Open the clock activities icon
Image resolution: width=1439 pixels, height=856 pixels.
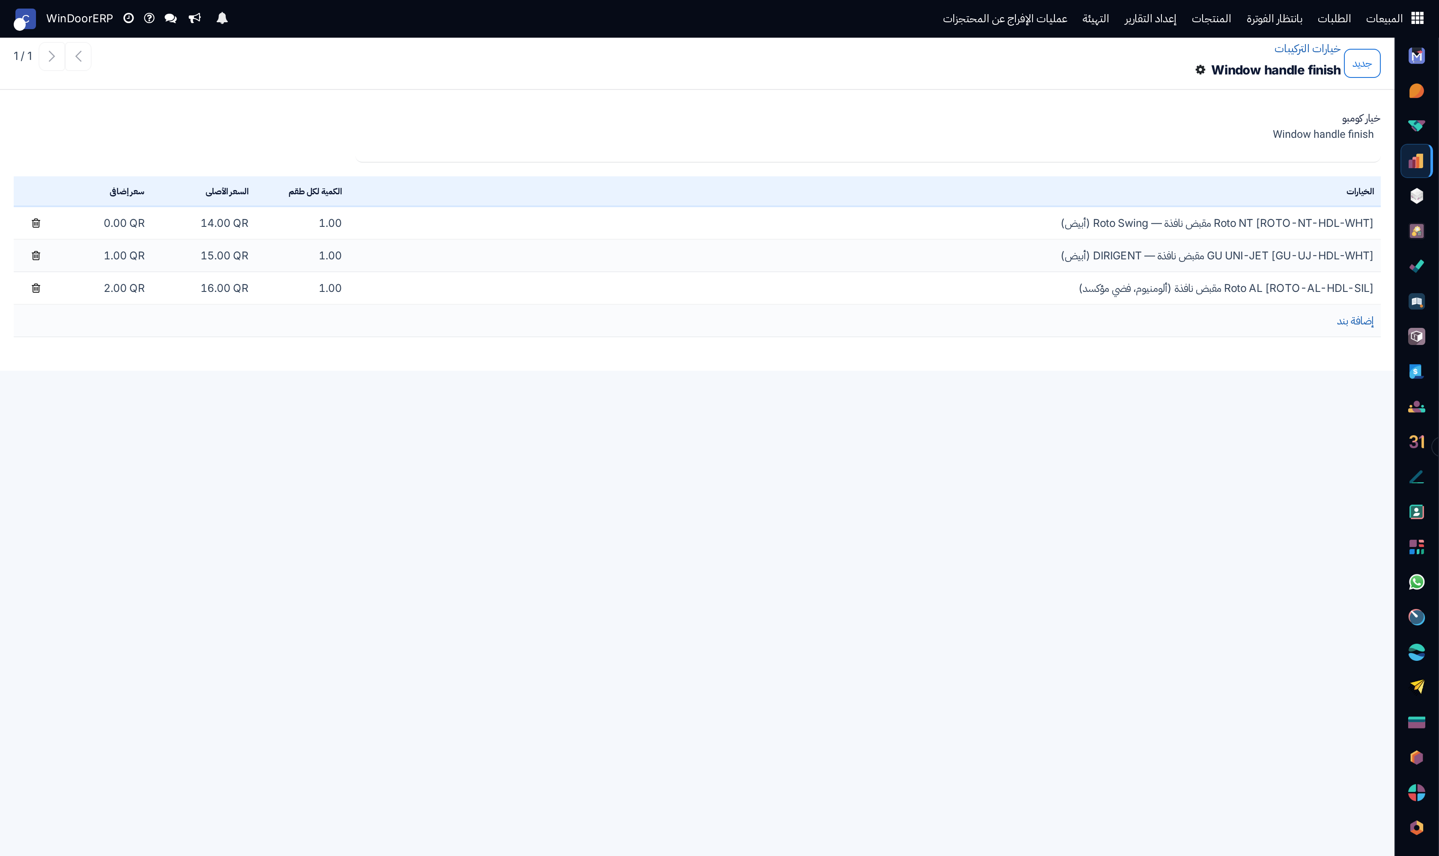coord(129,18)
